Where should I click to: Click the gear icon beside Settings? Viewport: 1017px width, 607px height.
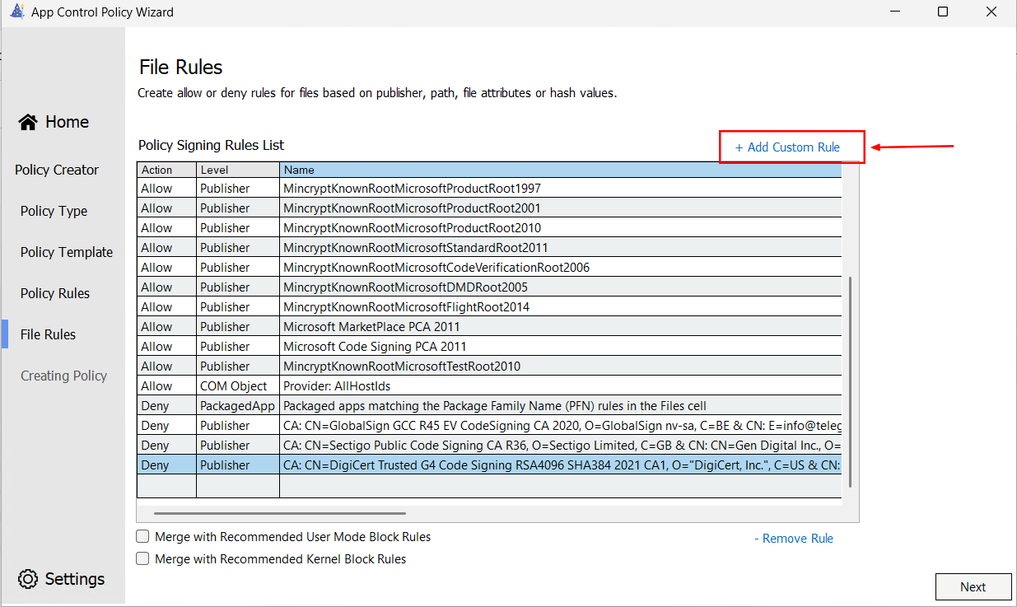(x=28, y=579)
